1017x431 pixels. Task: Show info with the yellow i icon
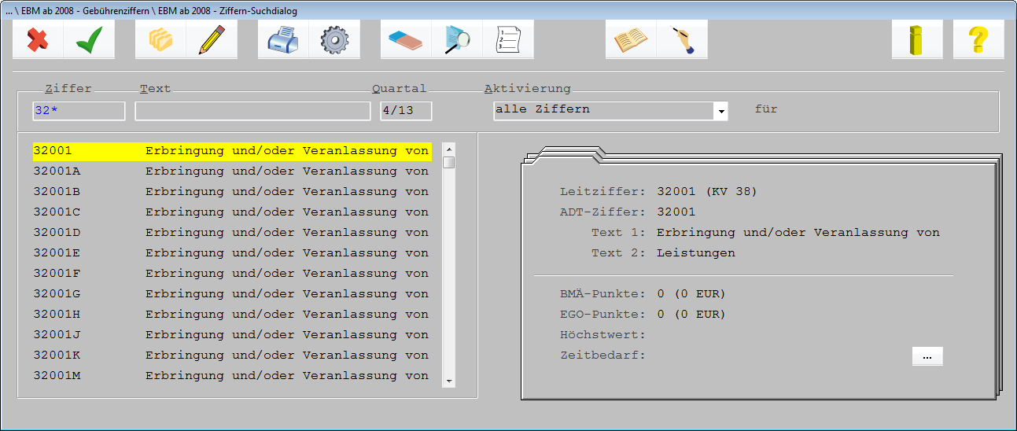tap(917, 39)
